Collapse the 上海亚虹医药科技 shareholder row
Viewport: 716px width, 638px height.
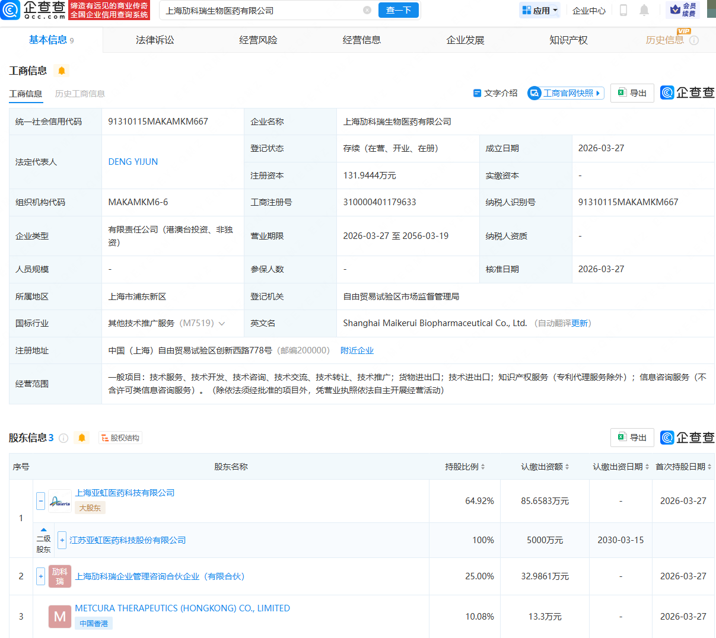(40, 501)
